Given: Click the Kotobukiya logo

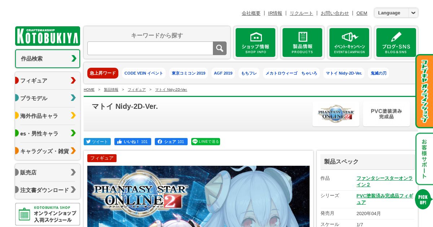Looking at the screenshot, I should [48, 36].
